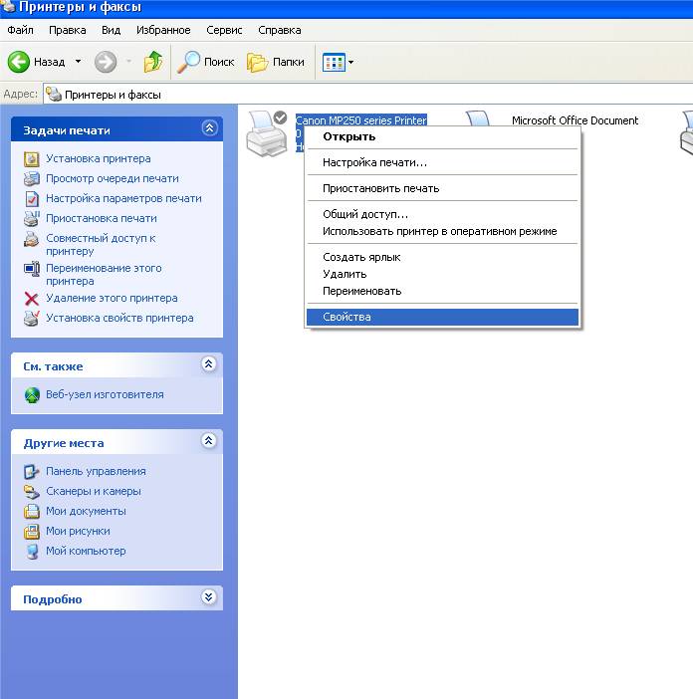This screenshot has height=699, width=693.
Task: Toggle the Folders (Папки) pane
Action: click(x=276, y=62)
